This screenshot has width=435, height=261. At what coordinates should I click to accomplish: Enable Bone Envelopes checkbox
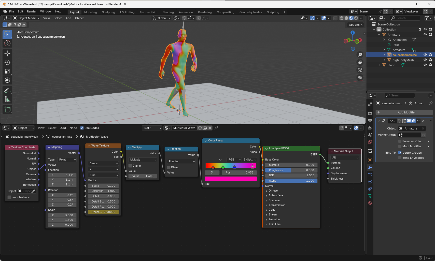point(400,158)
